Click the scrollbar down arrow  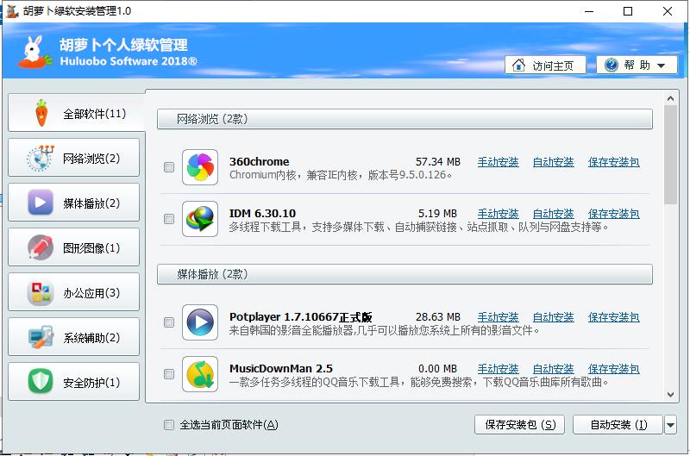671,395
